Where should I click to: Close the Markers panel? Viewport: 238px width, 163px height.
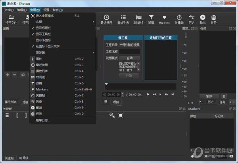click(x=234, y=109)
